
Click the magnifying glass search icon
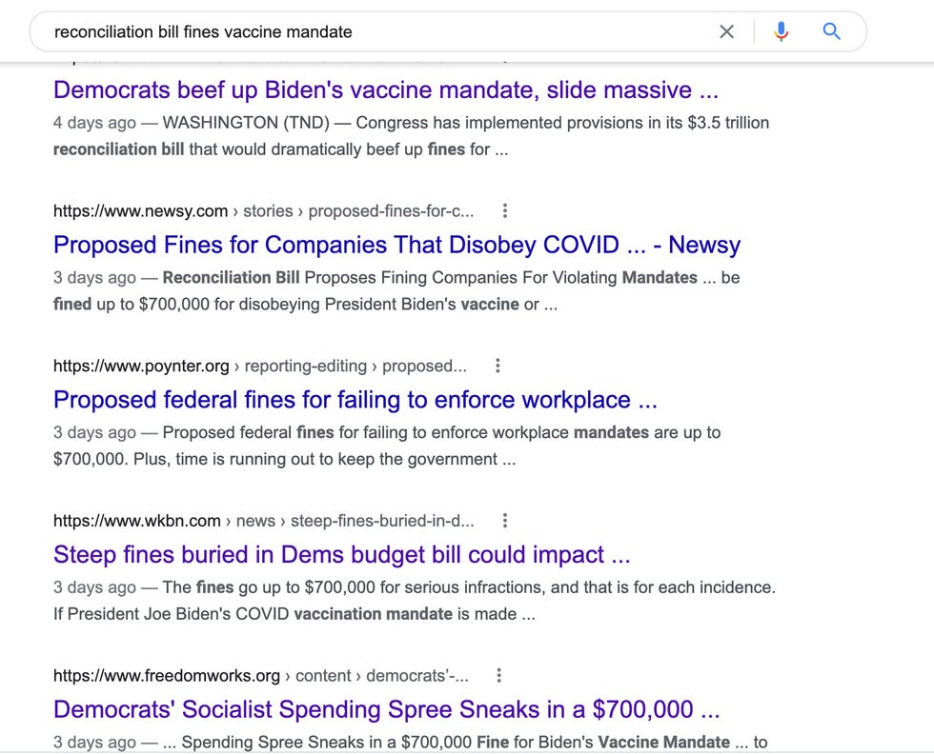coord(831,31)
